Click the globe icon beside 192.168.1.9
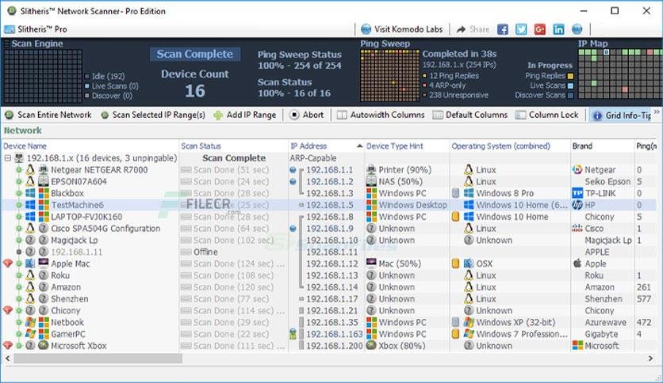Image resolution: width=663 pixels, height=383 pixels. [293, 229]
